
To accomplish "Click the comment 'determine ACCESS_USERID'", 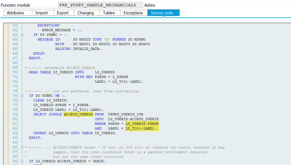I will [x=70, y=68].
